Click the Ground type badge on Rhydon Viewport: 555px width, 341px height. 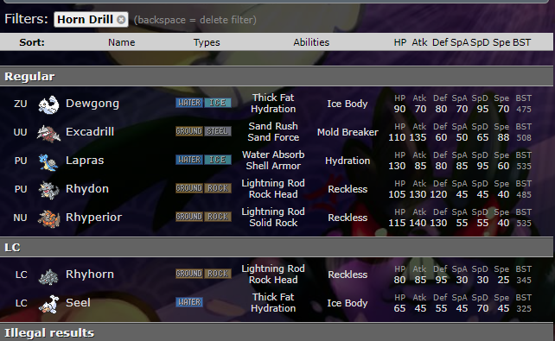(189, 188)
